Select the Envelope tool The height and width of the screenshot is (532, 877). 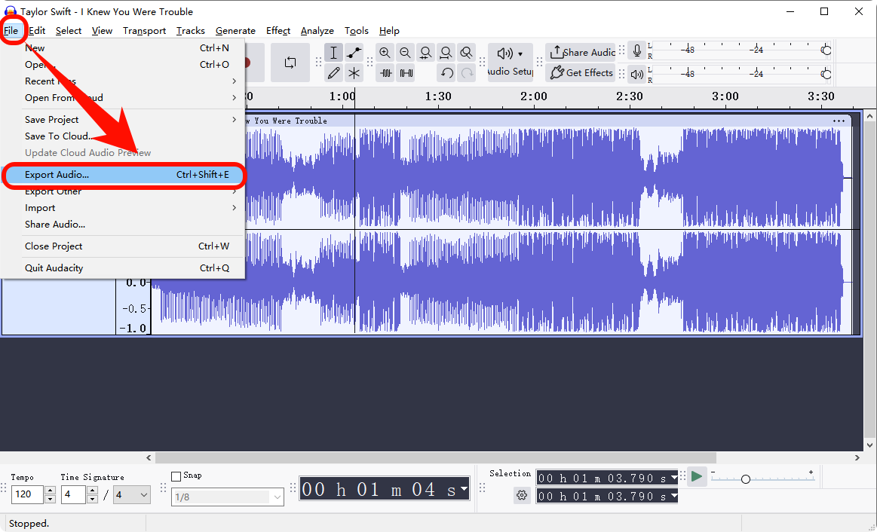(354, 53)
